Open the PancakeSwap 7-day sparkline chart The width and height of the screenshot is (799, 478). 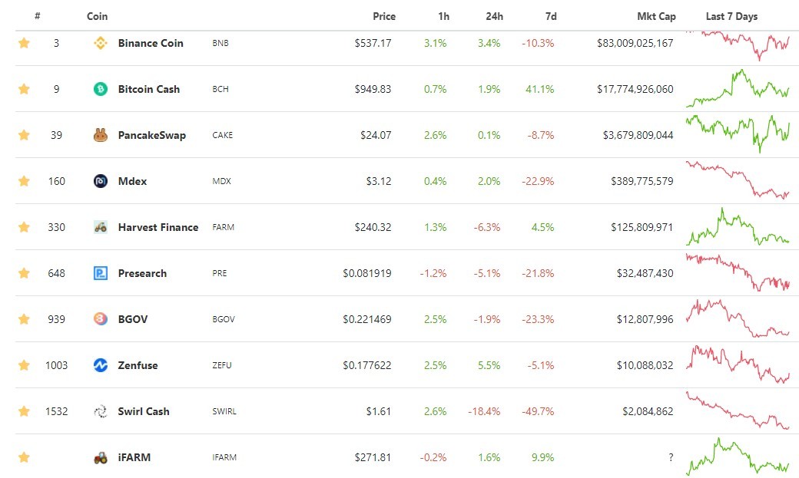coord(738,134)
